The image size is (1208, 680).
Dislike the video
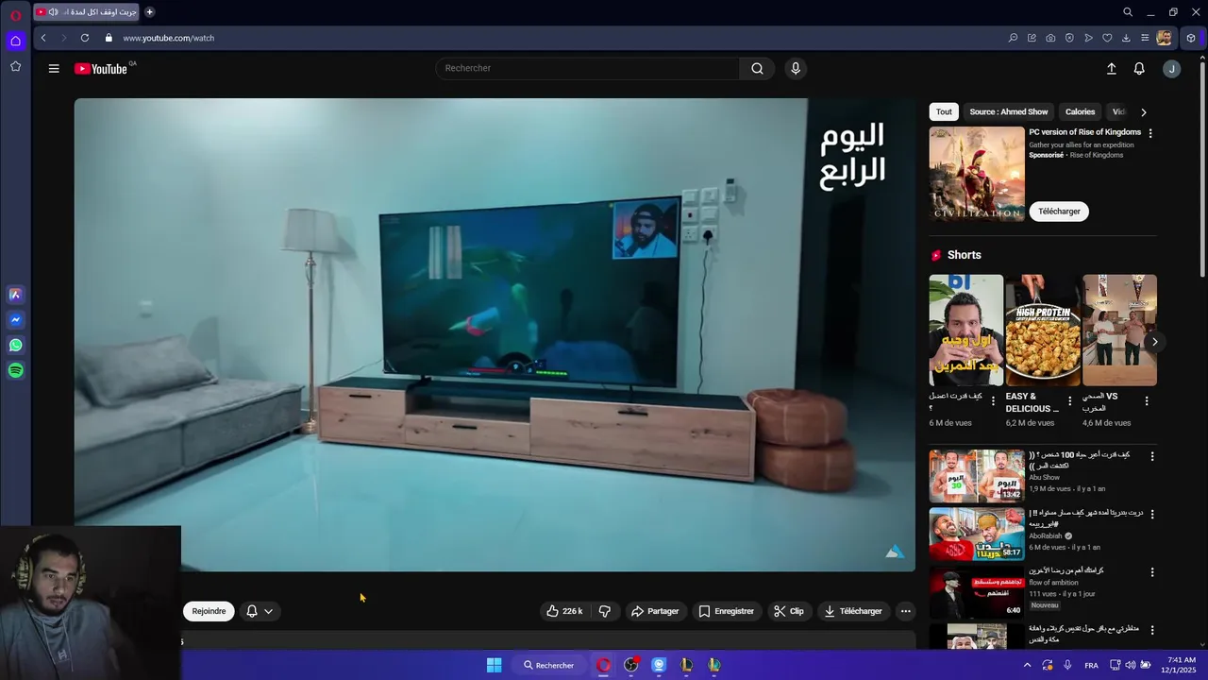[605, 611]
